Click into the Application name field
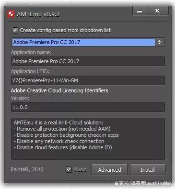 pos(88,61)
